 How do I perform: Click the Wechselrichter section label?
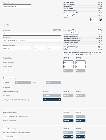8,3
